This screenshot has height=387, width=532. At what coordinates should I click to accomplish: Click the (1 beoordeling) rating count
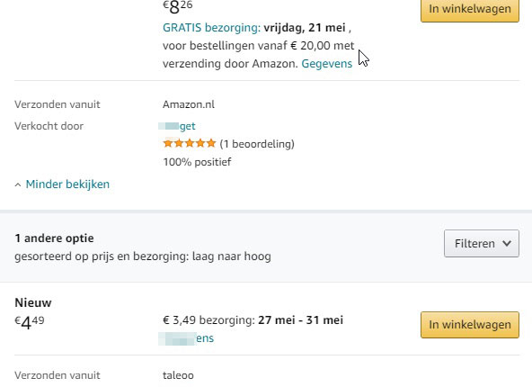257,144
